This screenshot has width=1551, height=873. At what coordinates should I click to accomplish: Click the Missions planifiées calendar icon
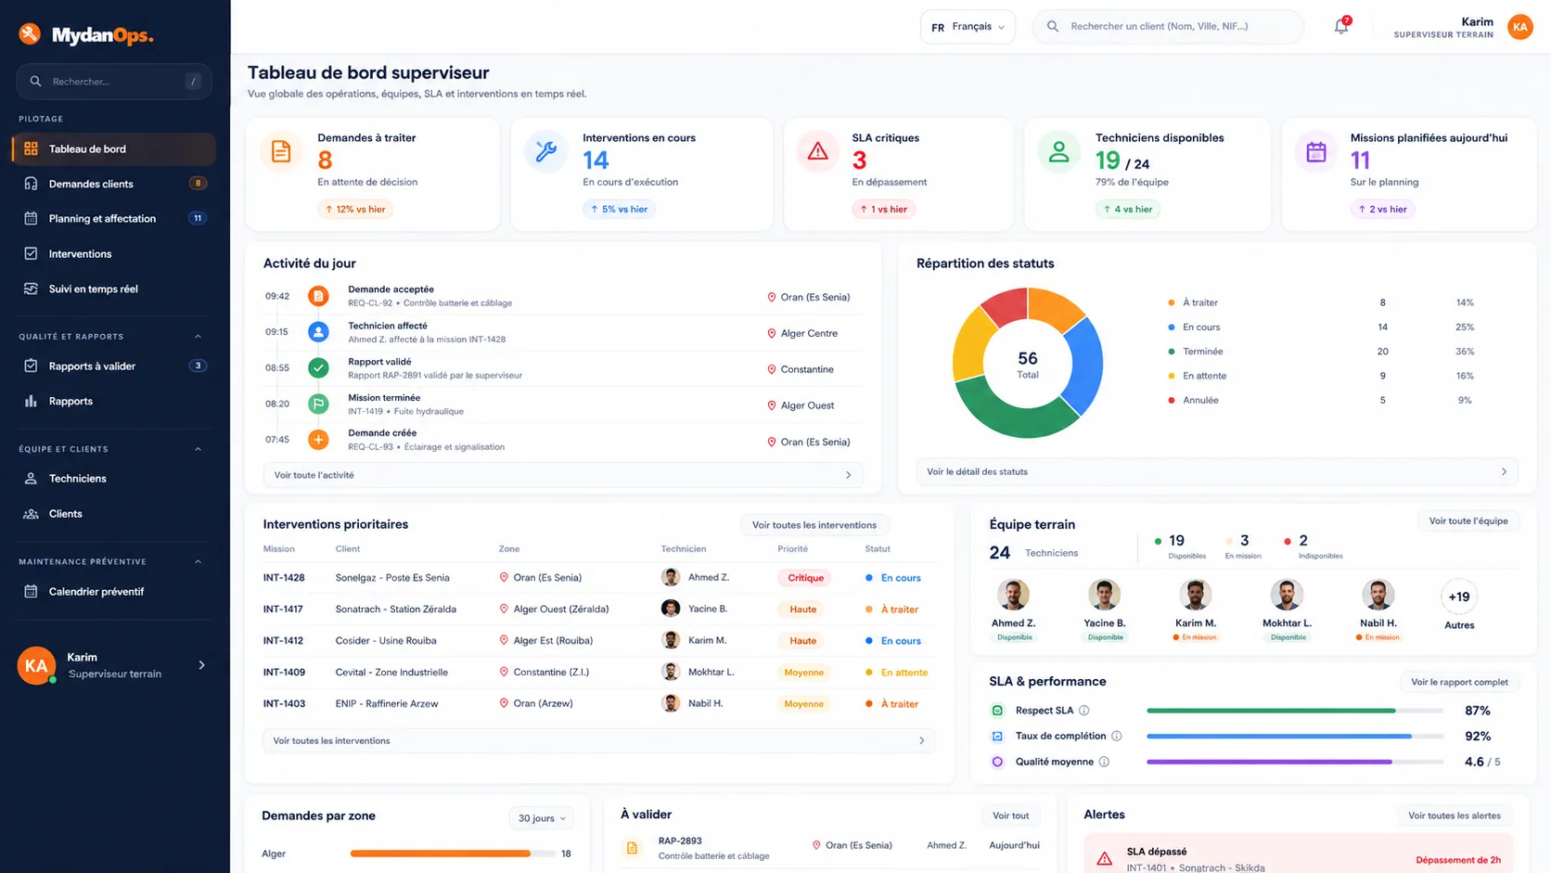1315,152
